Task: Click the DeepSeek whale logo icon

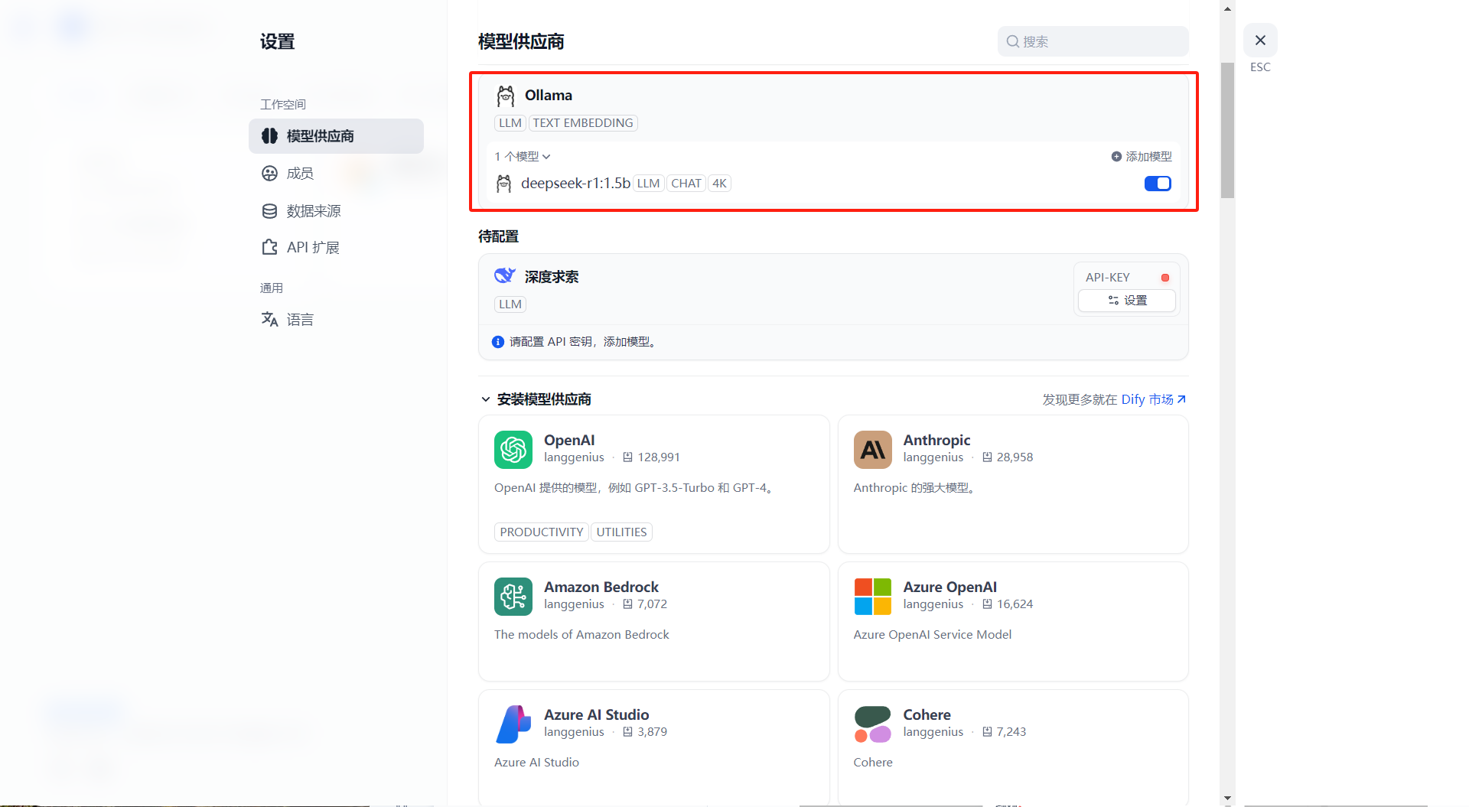Action: click(505, 276)
